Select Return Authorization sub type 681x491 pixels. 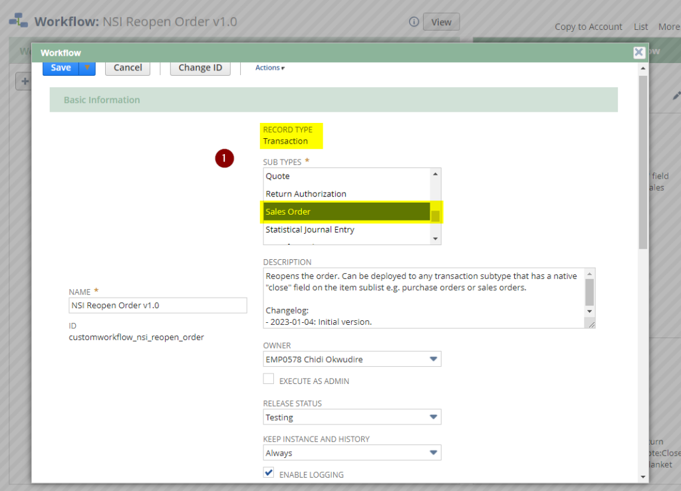[346, 194]
